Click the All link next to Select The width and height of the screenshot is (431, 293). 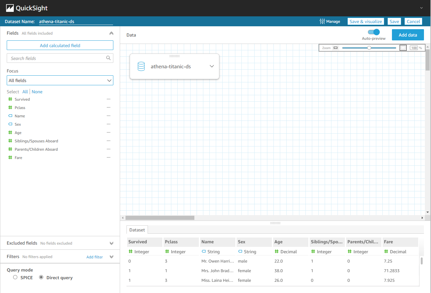(x=25, y=92)
